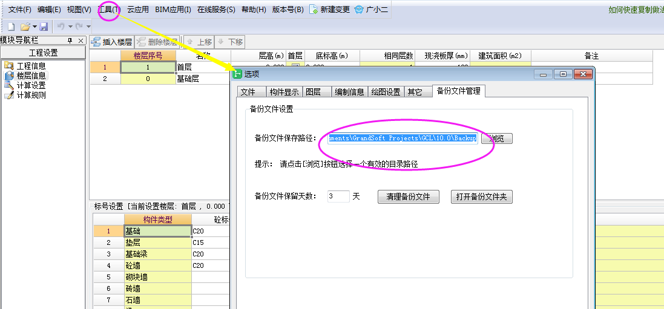Close the 选项 dialog
This screenshot has width=664, height=309.
click(x=583, y=74)
